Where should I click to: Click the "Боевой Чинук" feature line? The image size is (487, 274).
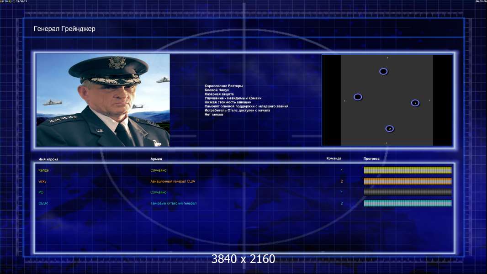tap(217, 90)
